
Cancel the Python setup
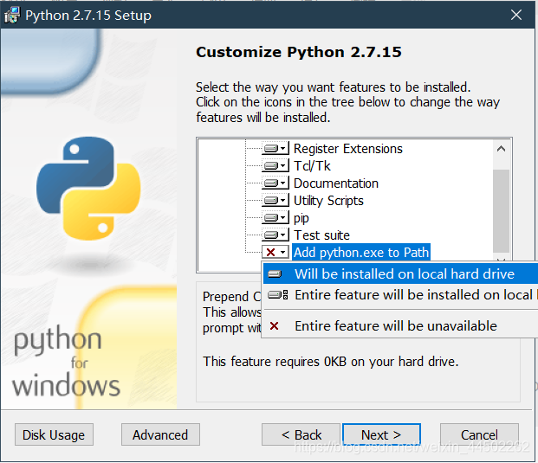coord(479,434)
